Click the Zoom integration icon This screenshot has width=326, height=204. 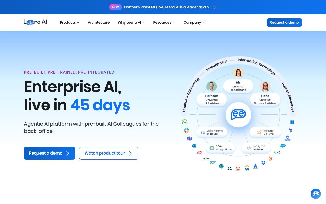coord(288,138)
